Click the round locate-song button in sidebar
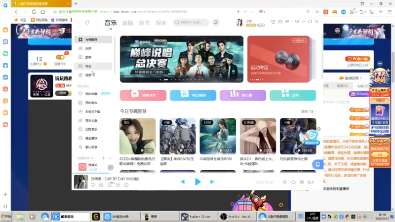This screenshot has width=395, height=222. (x=110, y=167)
